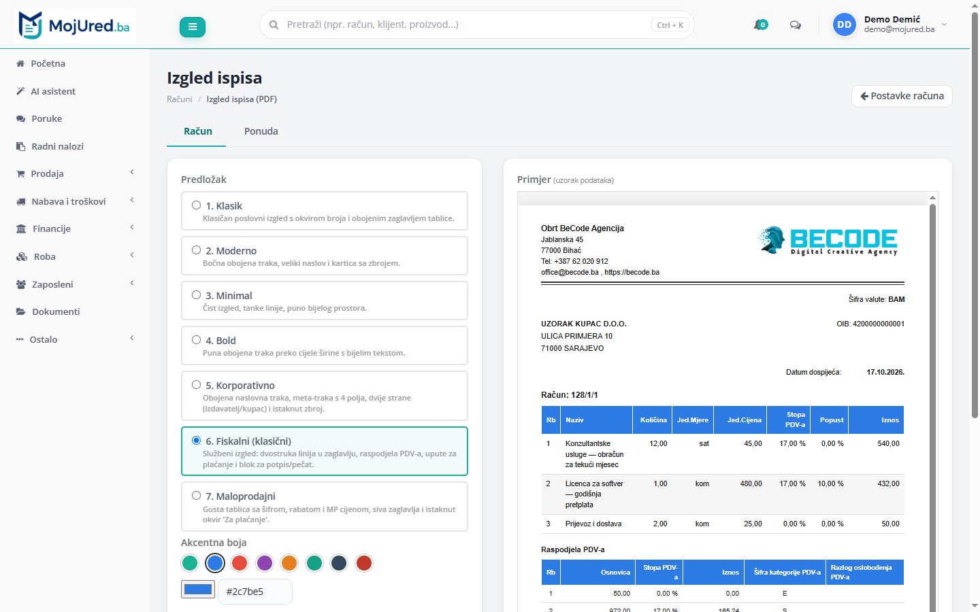This screenshot has width=980, height=612.
Task: Switch to the Račun tab
Action: [197, 131]
